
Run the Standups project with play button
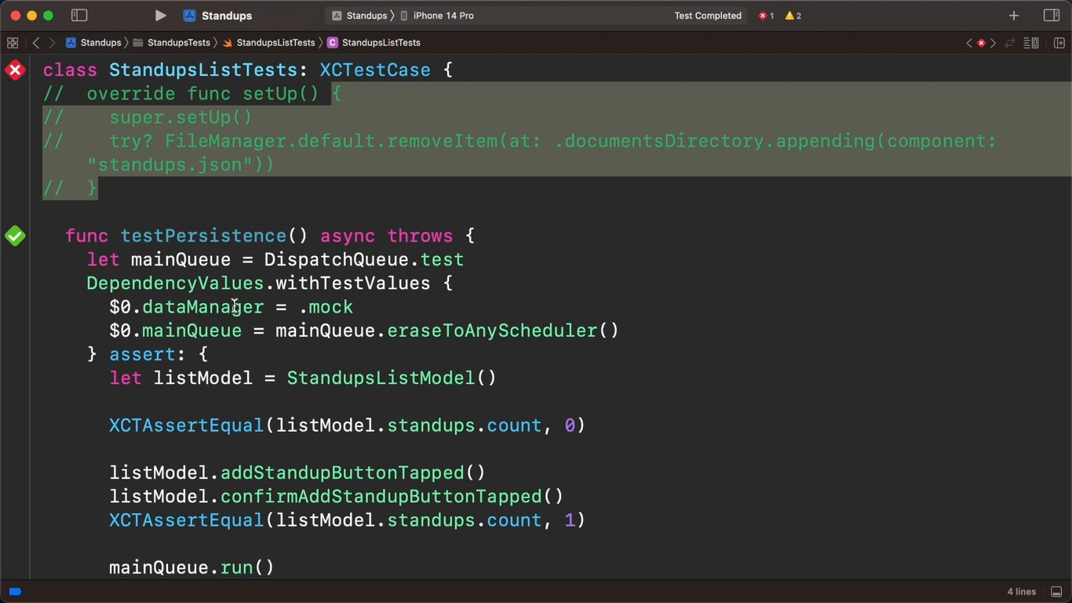[x=160, y=16]
